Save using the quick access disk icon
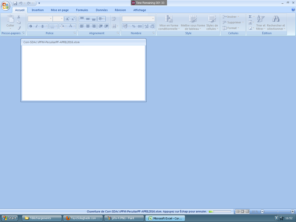The height and width of the screenshot is (222, 296). 15,3
